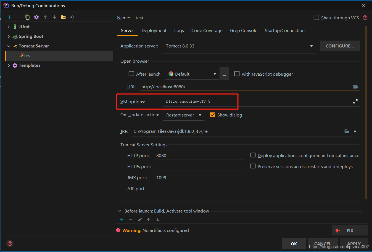Viewport: 372px width, 252px height.
Task: Click into the Name field
Action: pos(218,18)
